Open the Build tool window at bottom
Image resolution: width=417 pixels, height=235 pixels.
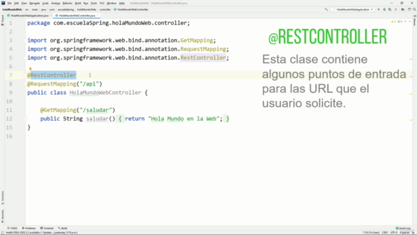(x=63, y=228)
